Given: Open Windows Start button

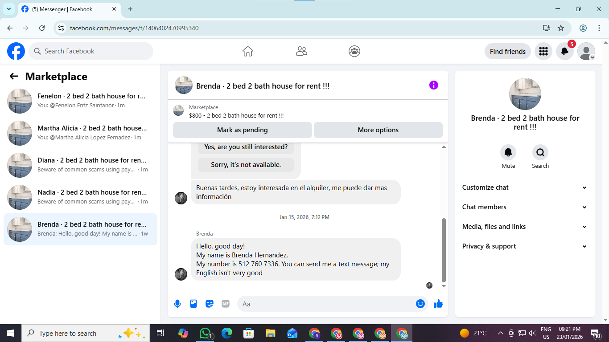Looking at the screenshot, I should coord(11,333).
